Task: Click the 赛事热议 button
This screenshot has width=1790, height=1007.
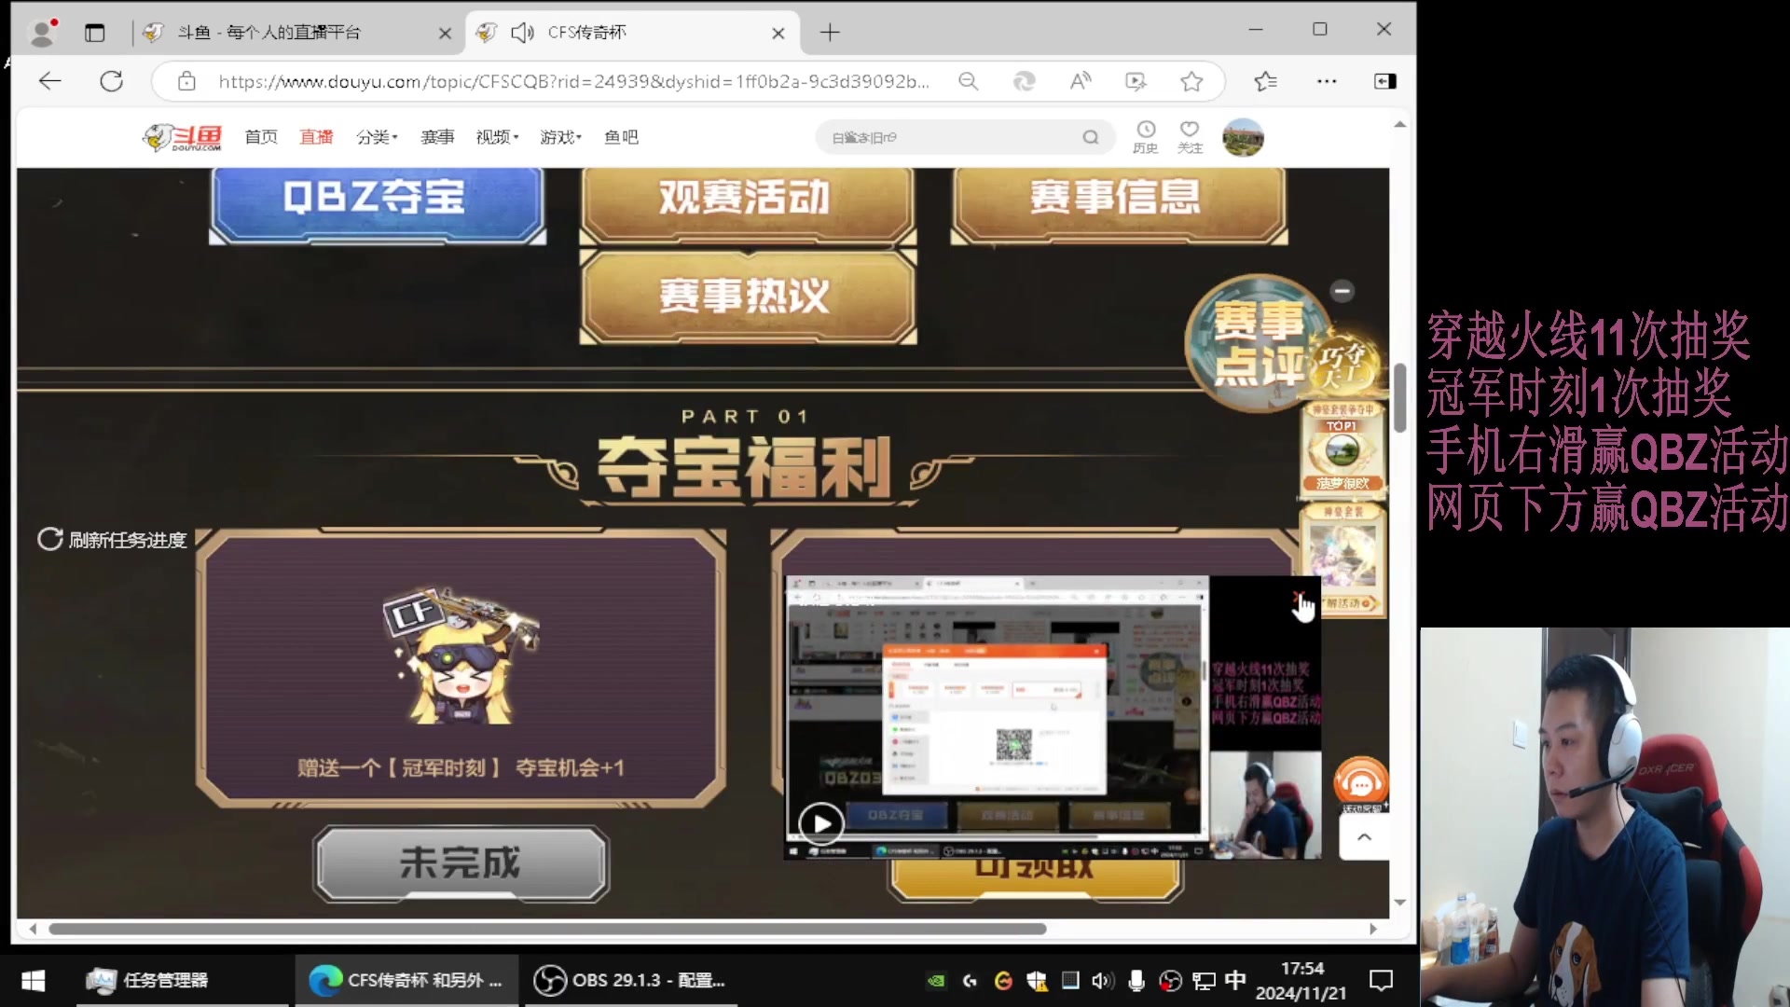Action: [x=746, y=297]
